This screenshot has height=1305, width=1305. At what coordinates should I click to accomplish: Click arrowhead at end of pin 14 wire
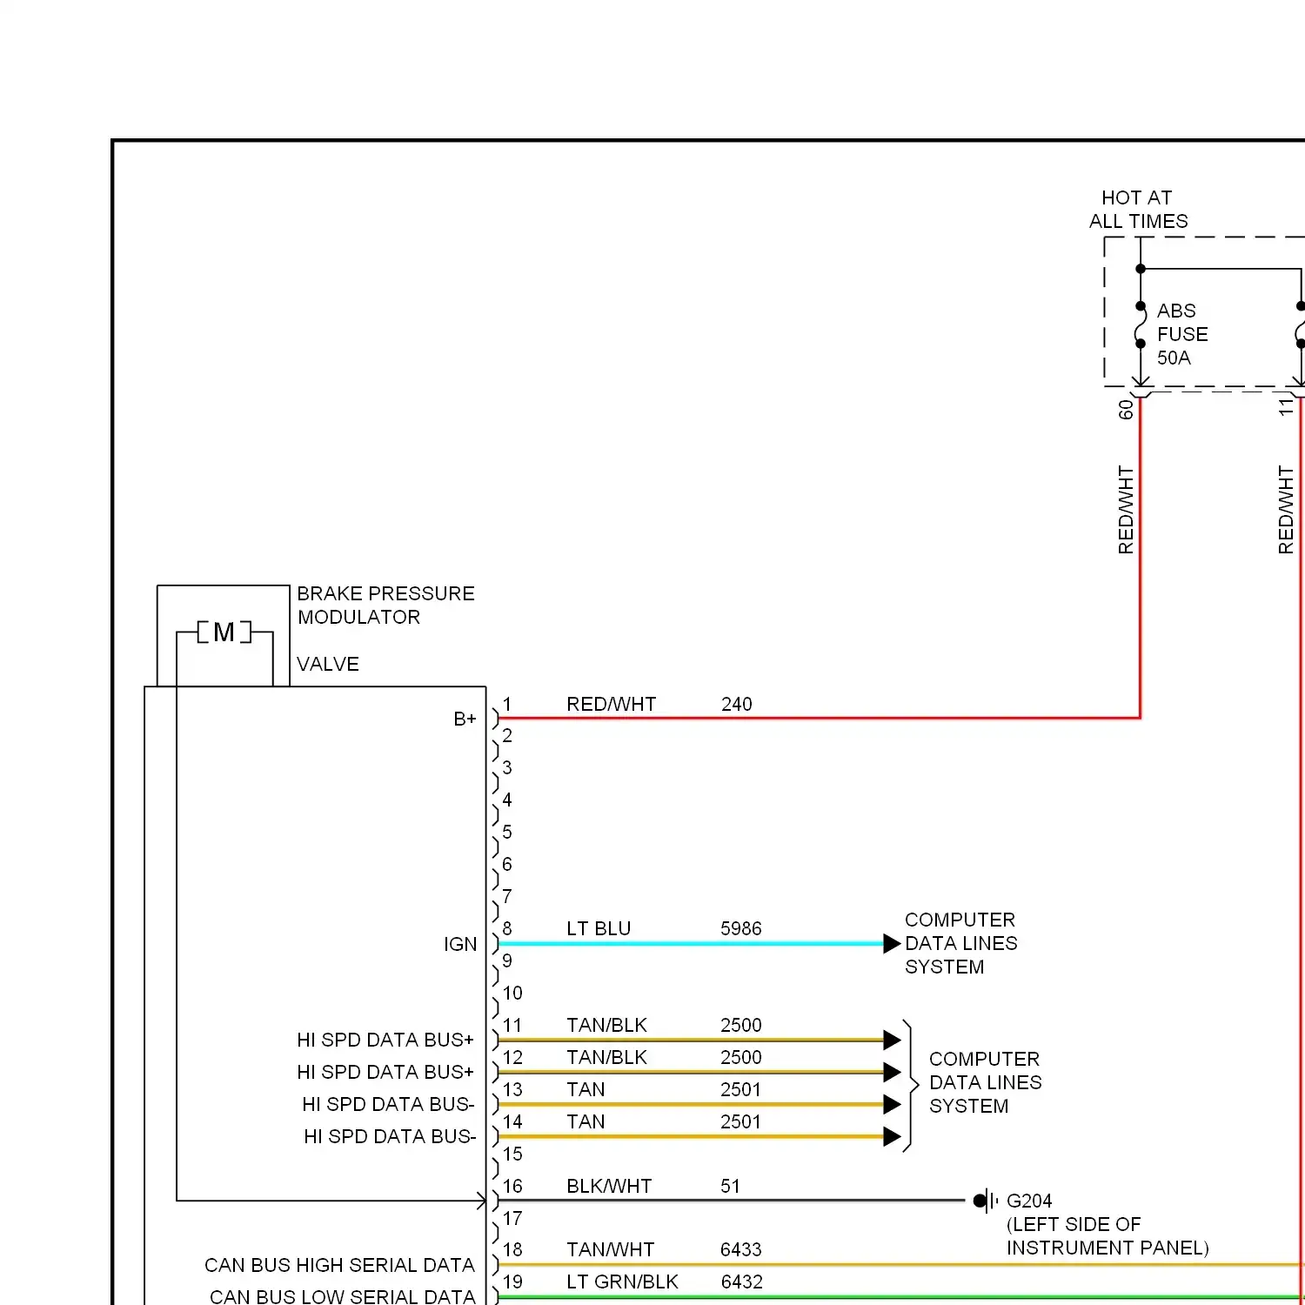[x=892, y=1136]
